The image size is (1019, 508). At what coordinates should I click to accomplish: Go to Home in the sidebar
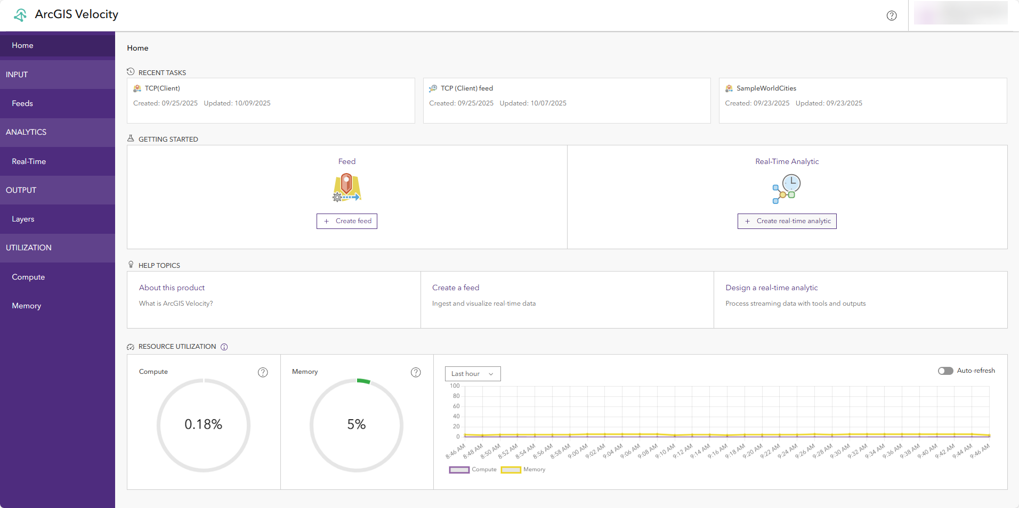tap(58, 45)
